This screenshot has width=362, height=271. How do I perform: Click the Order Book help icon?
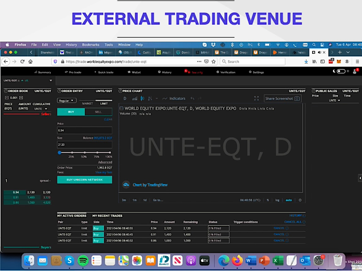click(6, 91)
